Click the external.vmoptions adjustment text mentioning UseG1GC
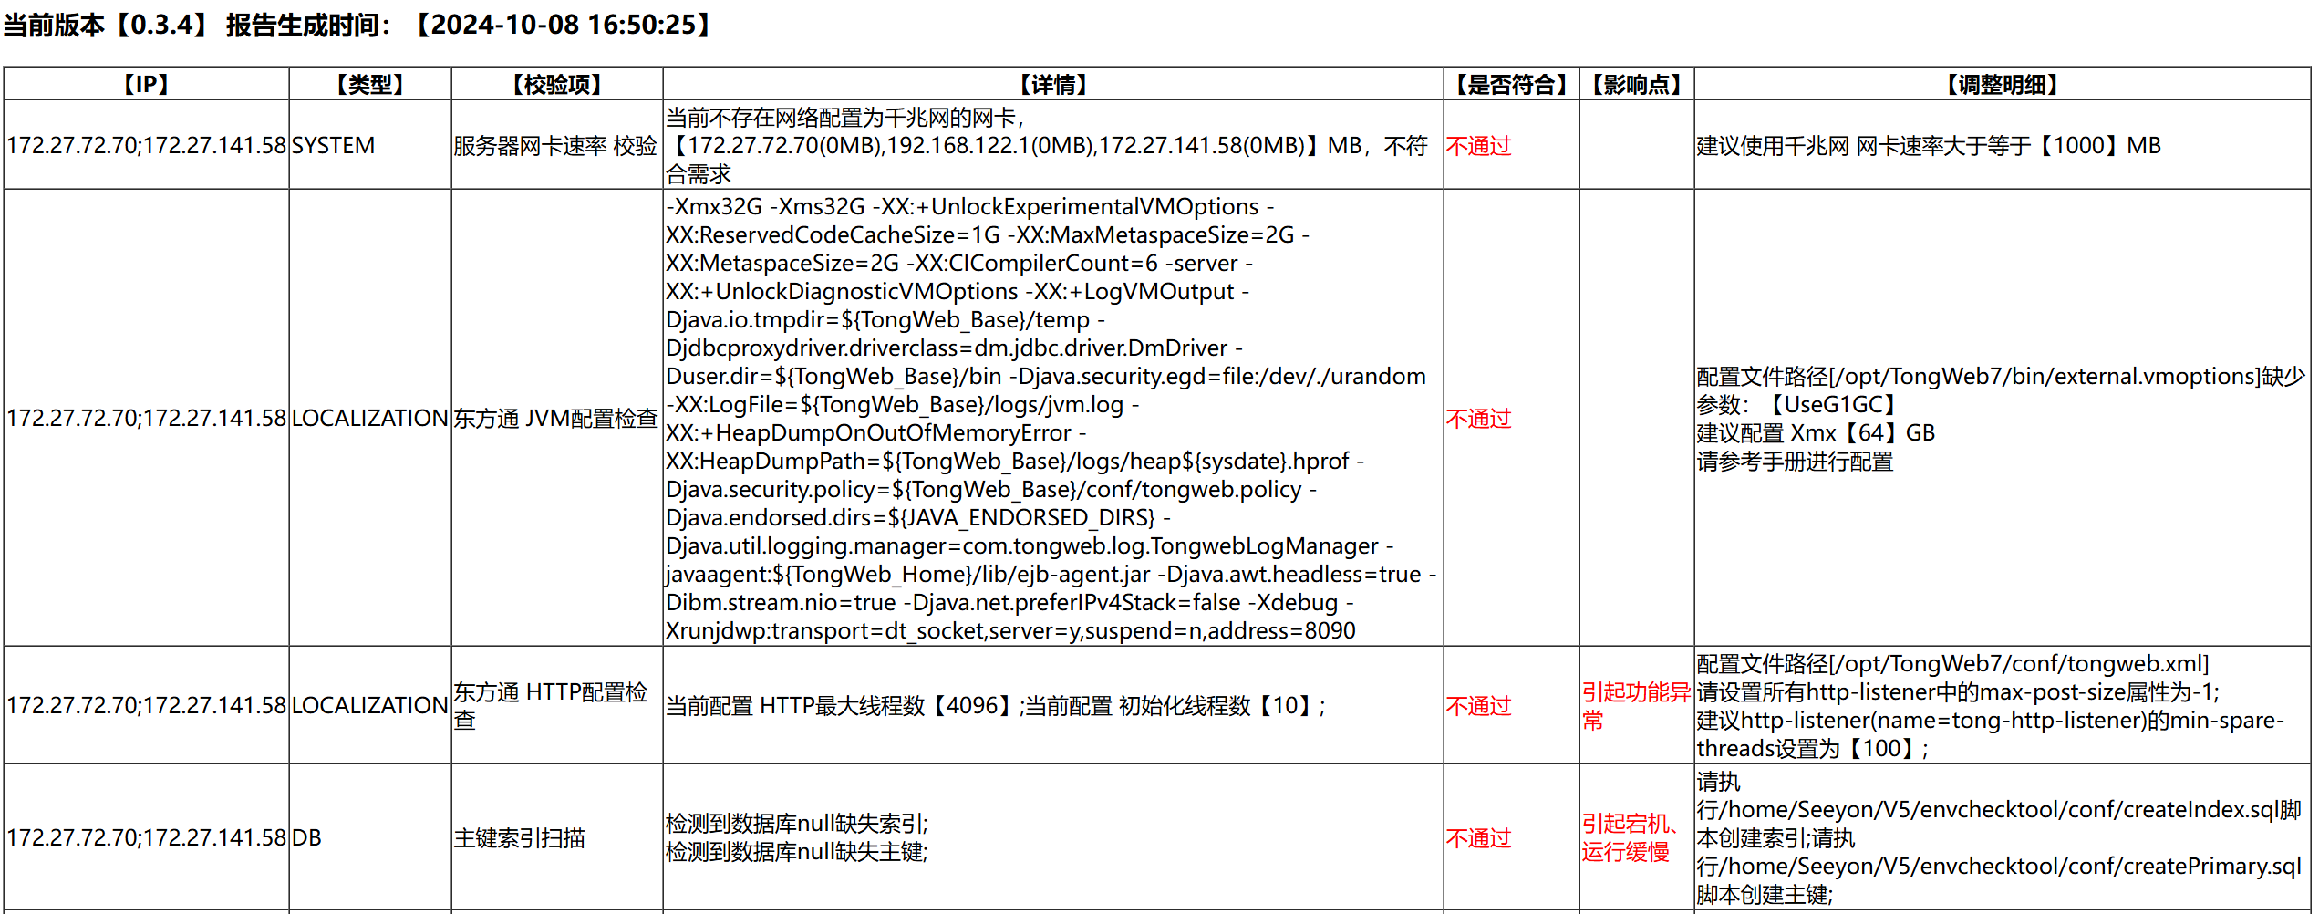2319x914 pixels. [2001, 418]
